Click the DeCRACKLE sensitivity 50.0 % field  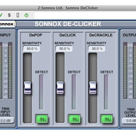pos(97,49)
